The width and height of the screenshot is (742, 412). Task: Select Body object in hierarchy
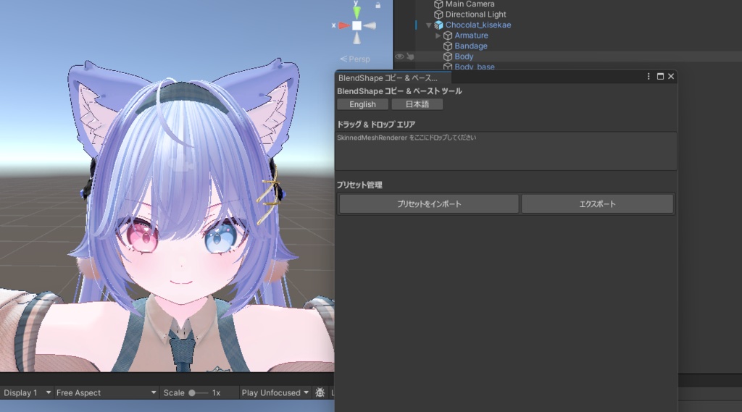click(x=464, y=56)
